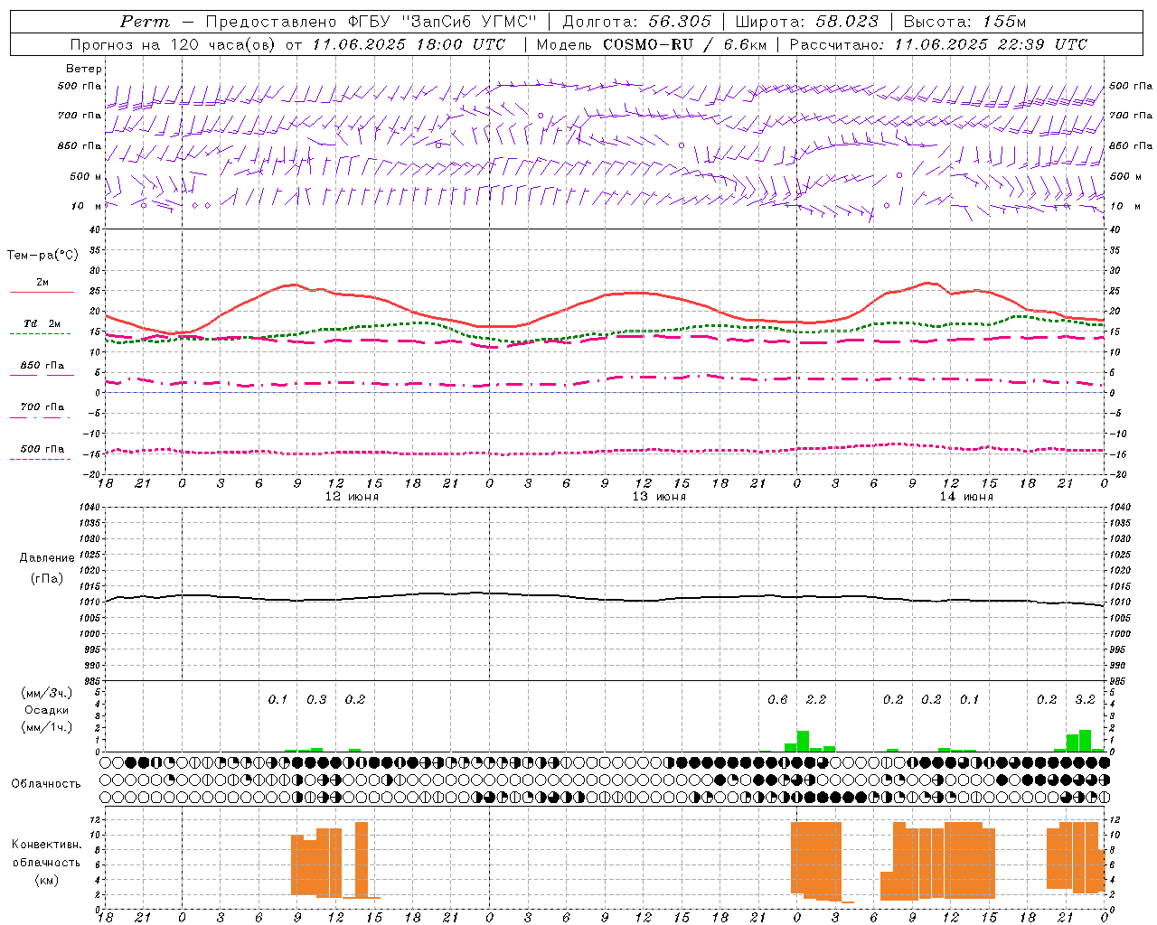The image size is (1157, 925).
Task: Click the 700 гПа temperature legend entry
Action: [x=42, y=407]
